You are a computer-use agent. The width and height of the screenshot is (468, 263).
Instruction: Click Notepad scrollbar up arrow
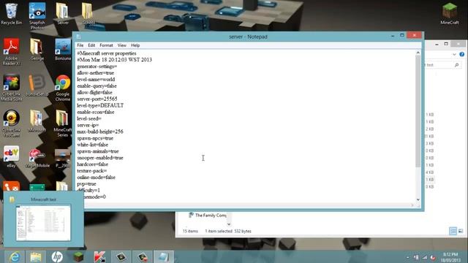point(418,53)
